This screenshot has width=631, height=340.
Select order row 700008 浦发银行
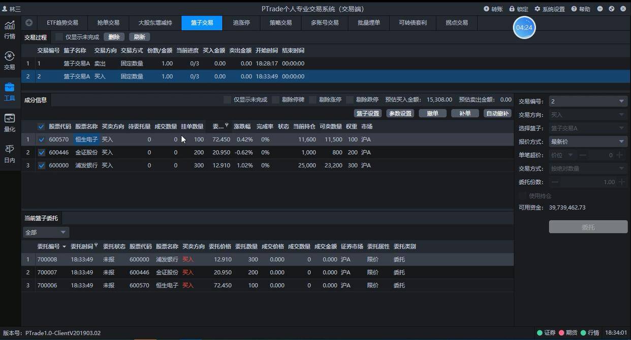click(x=267, y=259)
